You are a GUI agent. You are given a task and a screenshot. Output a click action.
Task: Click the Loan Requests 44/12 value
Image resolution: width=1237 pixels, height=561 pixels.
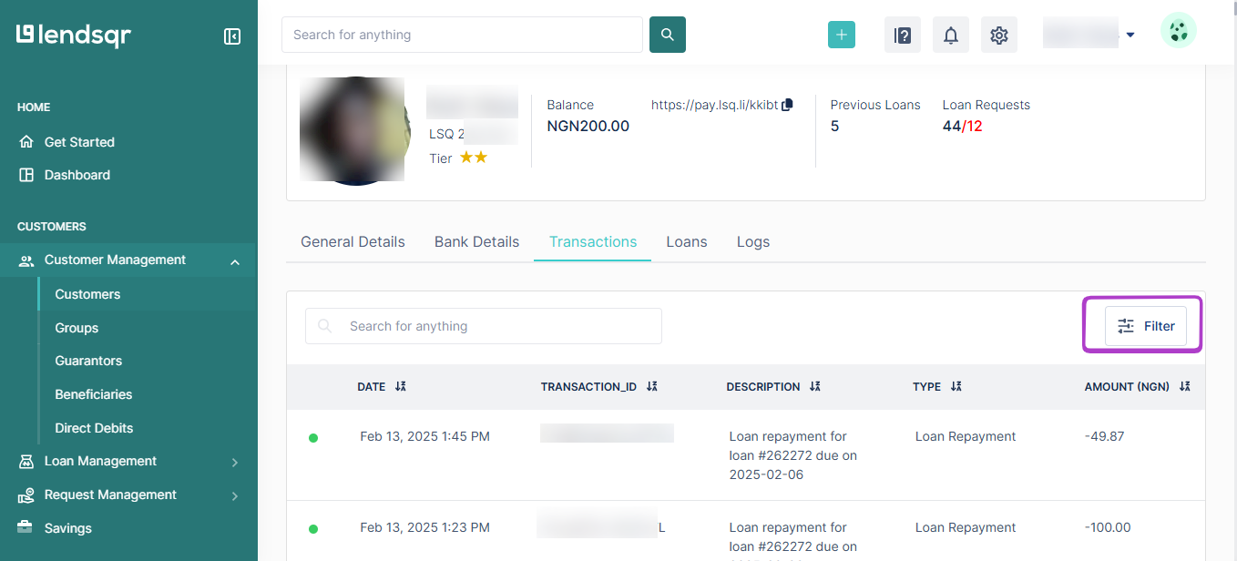point(963,127)
